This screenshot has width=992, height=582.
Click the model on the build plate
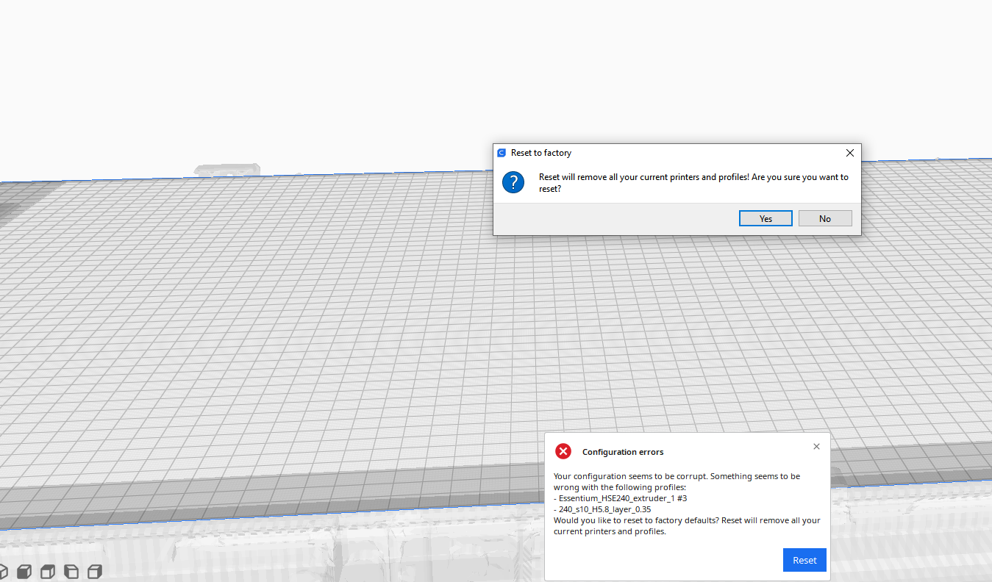pos(227,170)
